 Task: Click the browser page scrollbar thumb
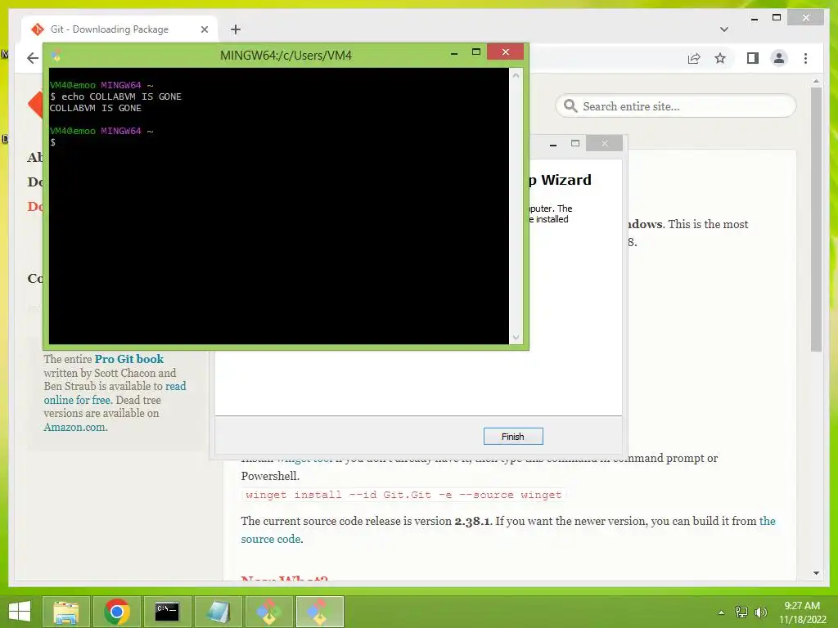816,219
